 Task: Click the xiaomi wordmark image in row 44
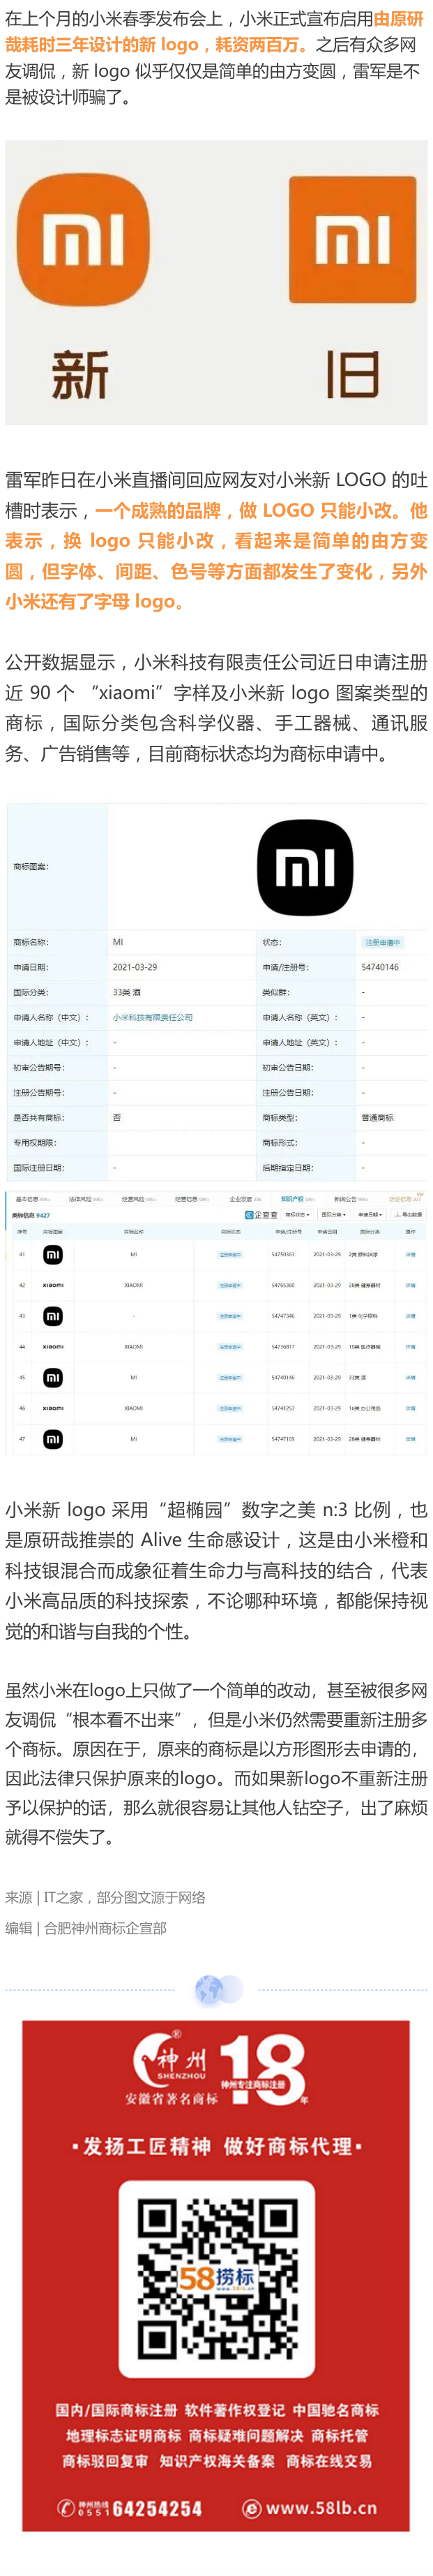(53, 1347)
